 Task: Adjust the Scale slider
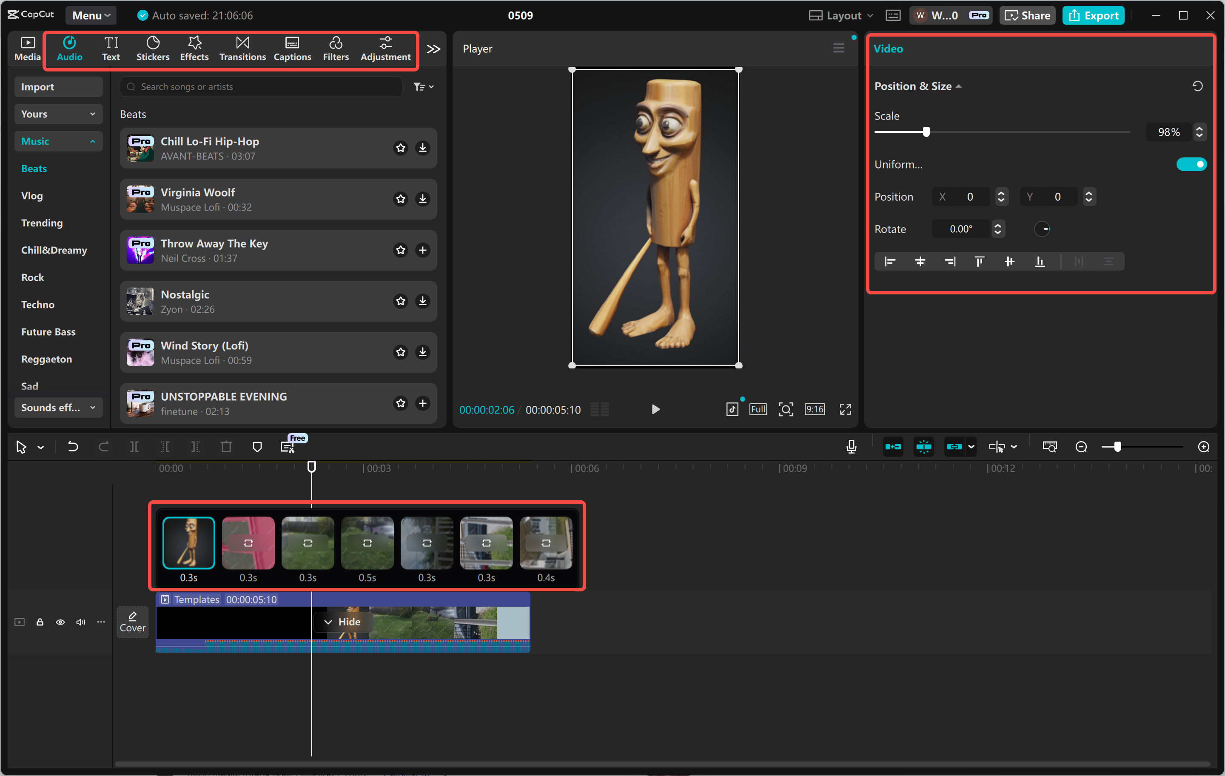click(926, 131)
